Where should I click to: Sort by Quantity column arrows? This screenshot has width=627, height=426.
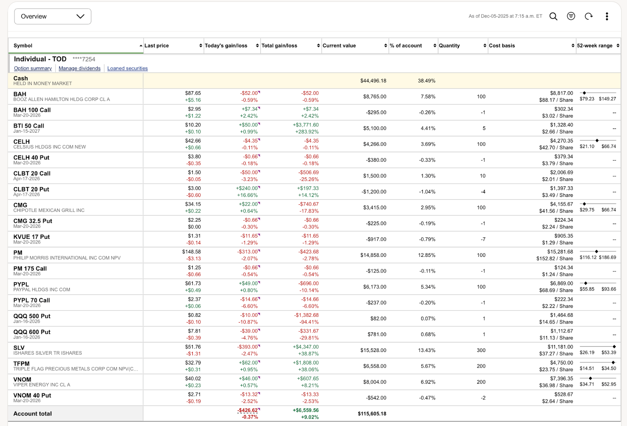(x=485, y=46)
